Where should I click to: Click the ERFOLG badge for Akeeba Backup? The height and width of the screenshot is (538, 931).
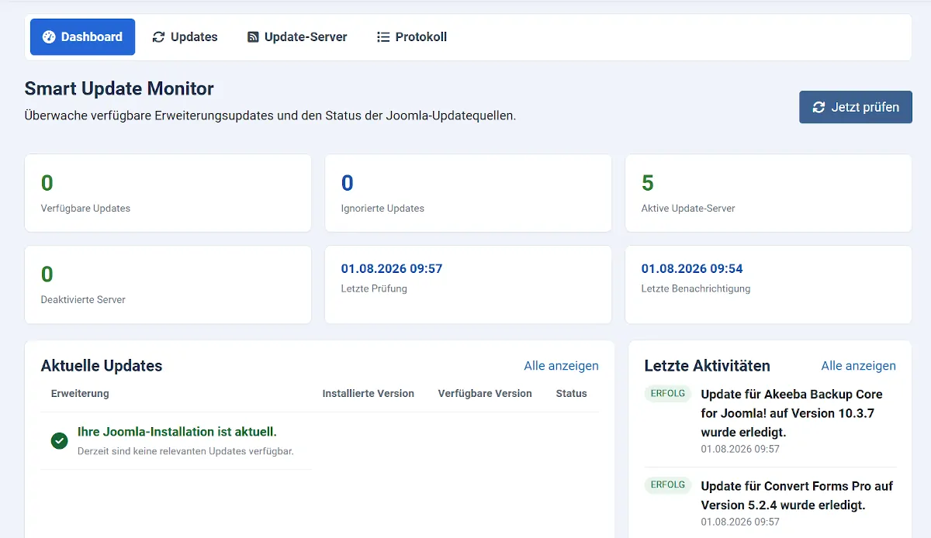click(668, 394)
